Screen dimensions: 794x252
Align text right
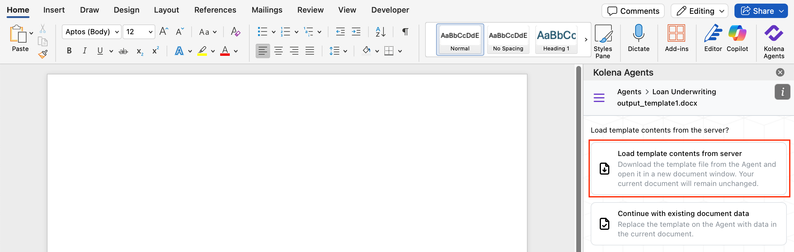pyautogui.click(x=294, y=51)
